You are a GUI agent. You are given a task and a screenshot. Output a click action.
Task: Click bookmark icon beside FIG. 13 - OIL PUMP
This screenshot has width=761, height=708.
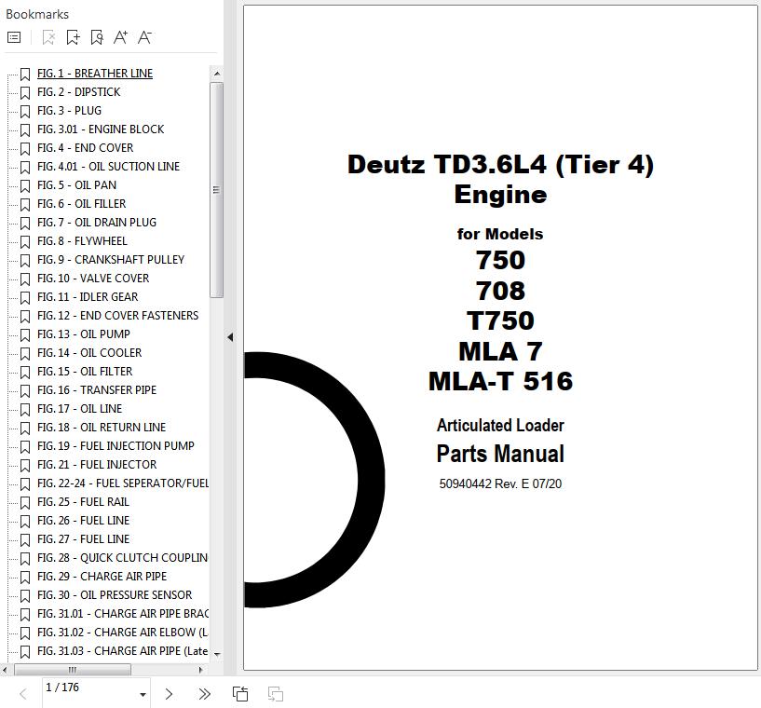(x=25, y=334)
